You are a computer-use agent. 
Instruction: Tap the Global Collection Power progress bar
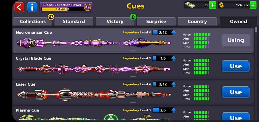click(x=63, y=9)
